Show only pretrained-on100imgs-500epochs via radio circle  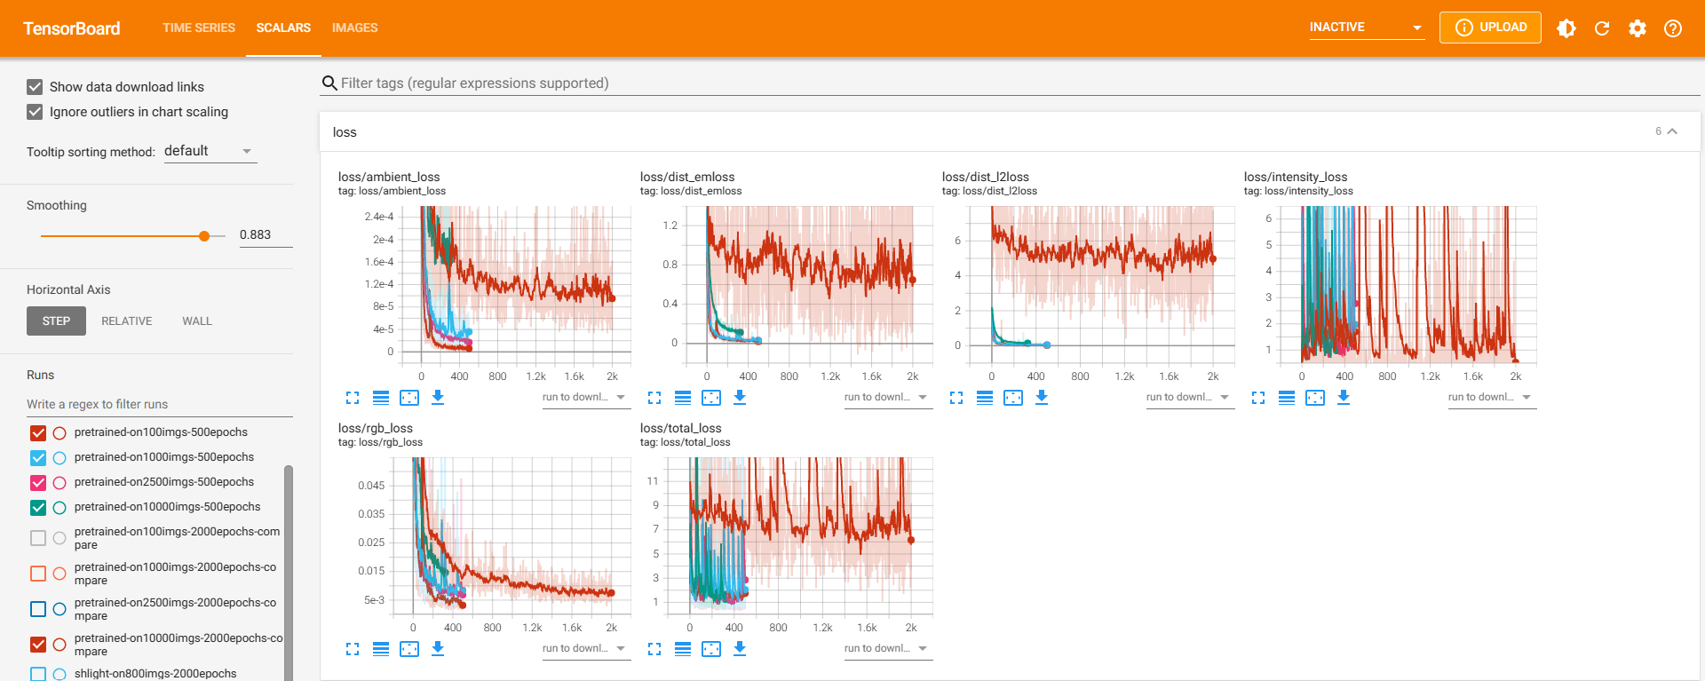click(x=59, y=433)
